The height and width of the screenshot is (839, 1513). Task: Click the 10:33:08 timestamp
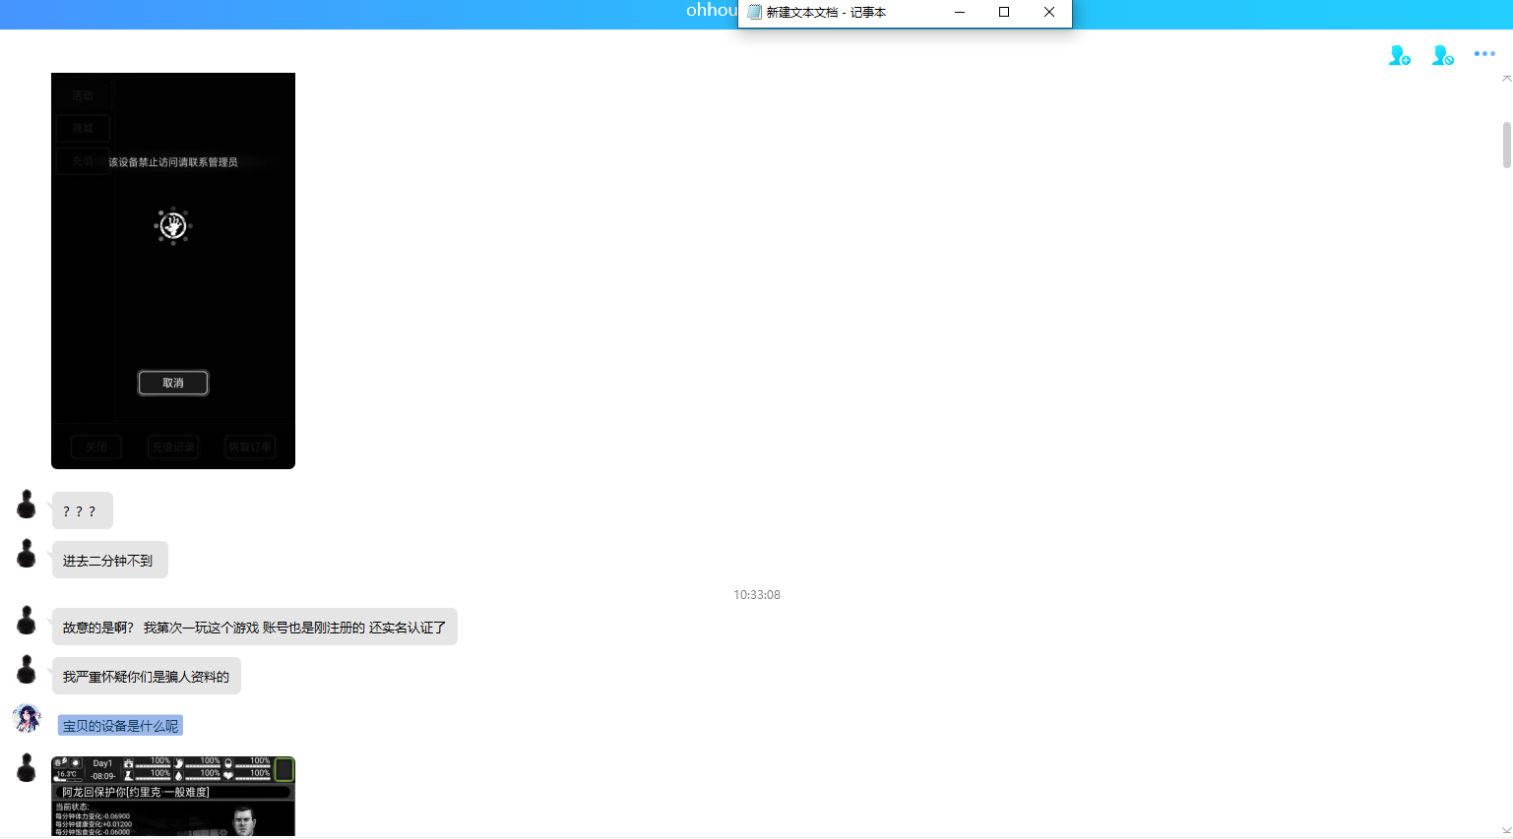click(757, 595)
